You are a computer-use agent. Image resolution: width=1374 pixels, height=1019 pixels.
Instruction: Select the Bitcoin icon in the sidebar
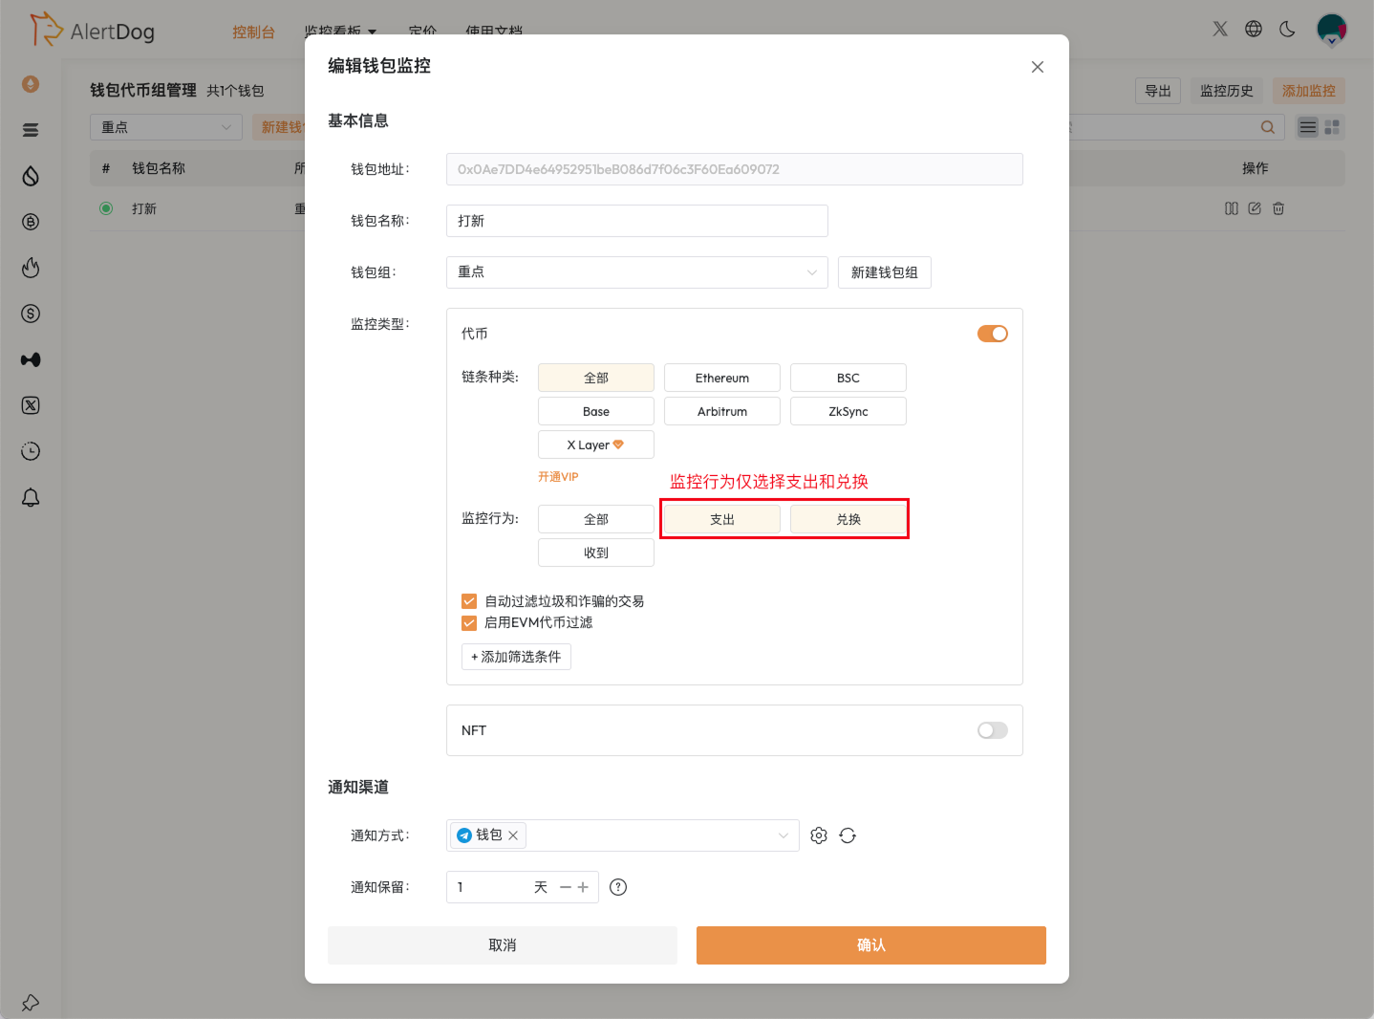(x=30, y=222)
